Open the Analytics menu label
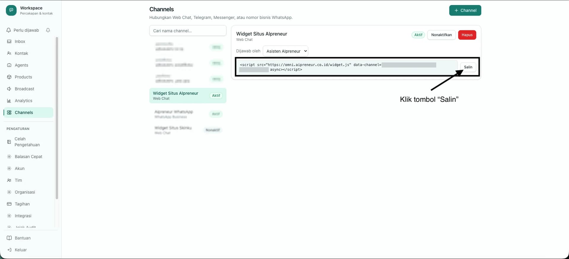This screenshot has width=569, height=259. [x=23, y=101]
